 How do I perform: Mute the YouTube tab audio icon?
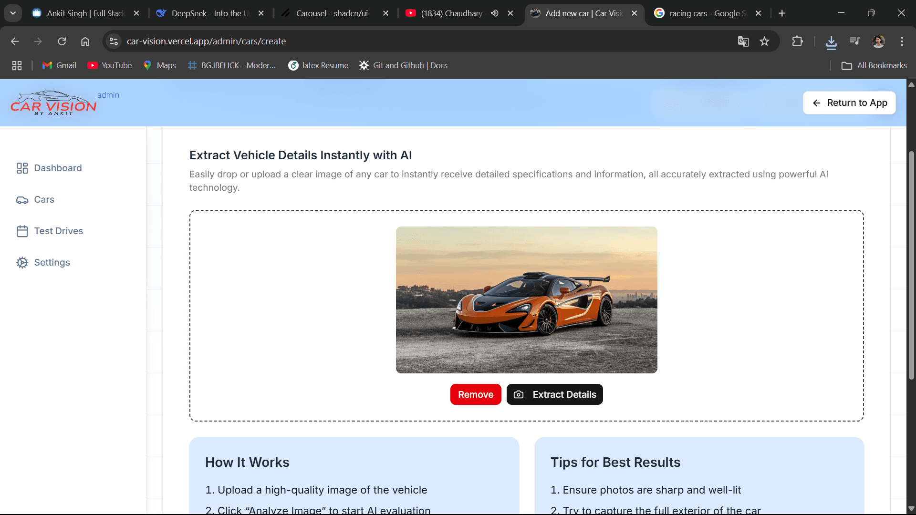495,13
